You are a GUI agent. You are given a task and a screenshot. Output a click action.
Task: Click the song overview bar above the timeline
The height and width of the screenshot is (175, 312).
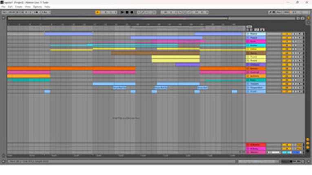point(151,18)
